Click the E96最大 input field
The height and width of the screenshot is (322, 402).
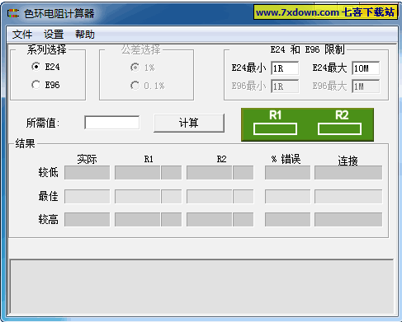point(366,86)
